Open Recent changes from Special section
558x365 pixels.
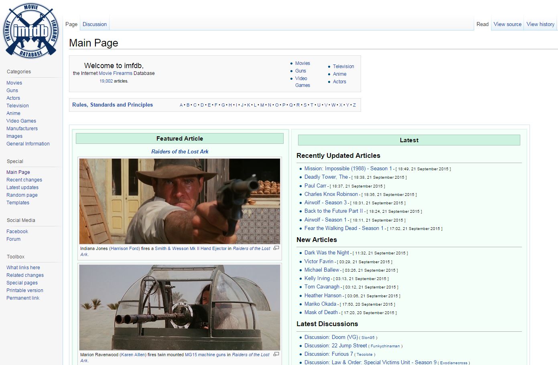coord(24,180)
